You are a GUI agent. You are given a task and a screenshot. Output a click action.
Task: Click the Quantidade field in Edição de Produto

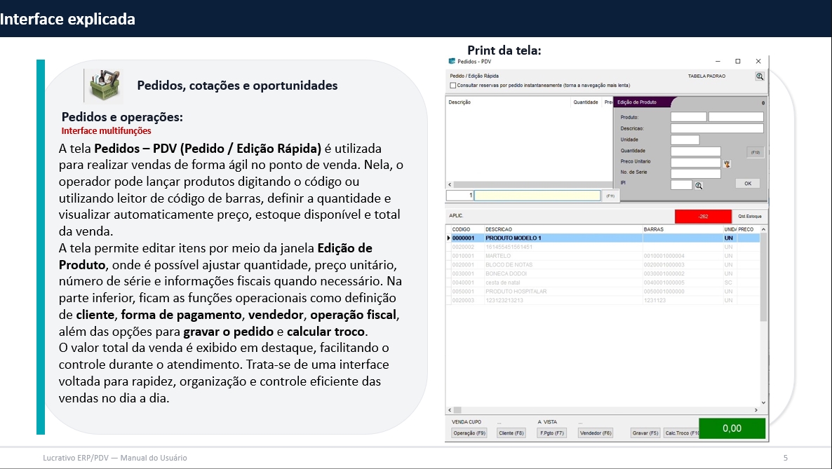point(695,151)
